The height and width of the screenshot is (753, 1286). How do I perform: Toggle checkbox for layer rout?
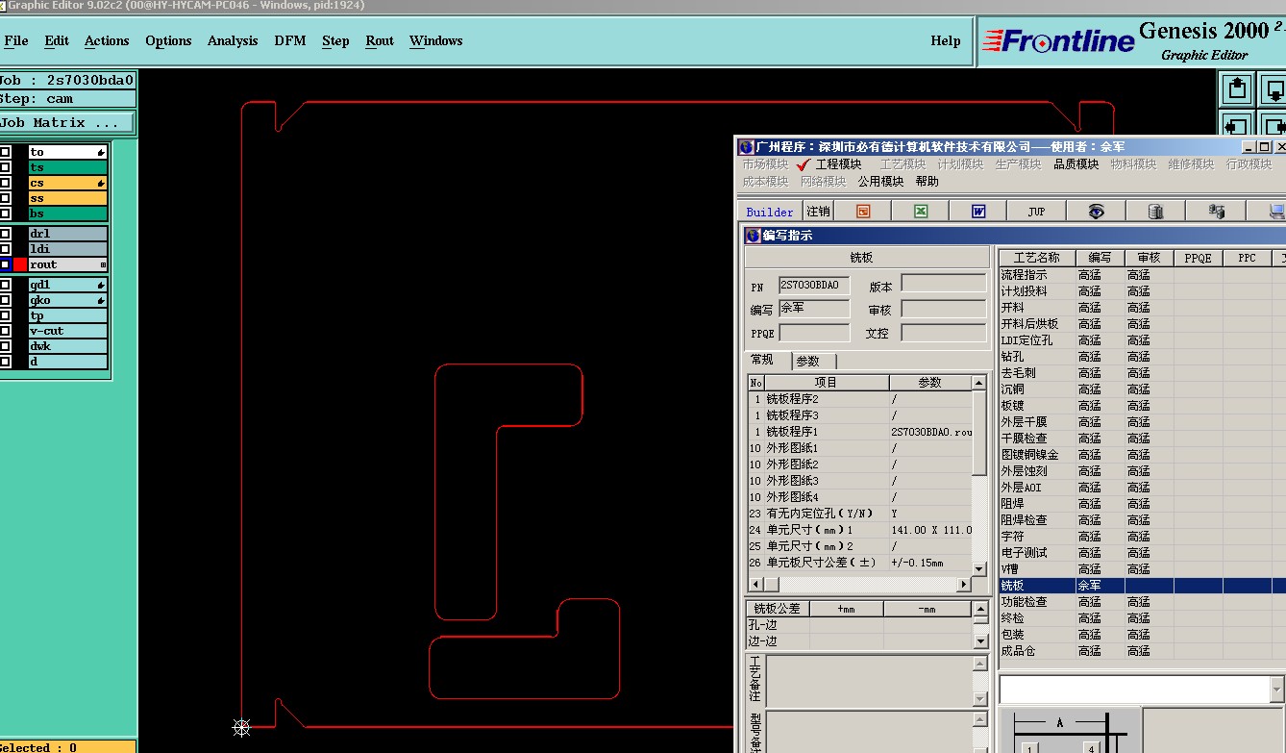[5, 264]
